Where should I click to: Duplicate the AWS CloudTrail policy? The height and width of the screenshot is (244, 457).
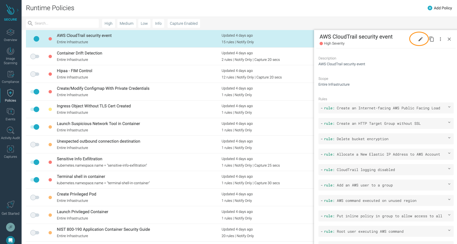[x=432, y=39]
